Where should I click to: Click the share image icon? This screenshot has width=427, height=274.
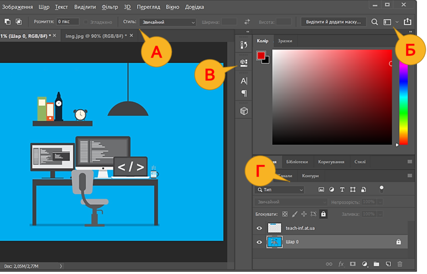pyautogui.click(x=407, y=21)
